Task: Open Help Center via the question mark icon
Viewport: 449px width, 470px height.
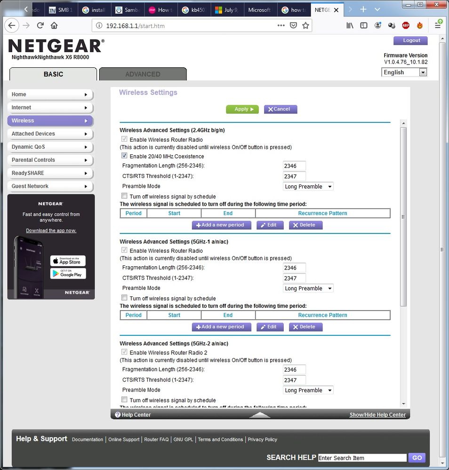Action: (117, 414)
